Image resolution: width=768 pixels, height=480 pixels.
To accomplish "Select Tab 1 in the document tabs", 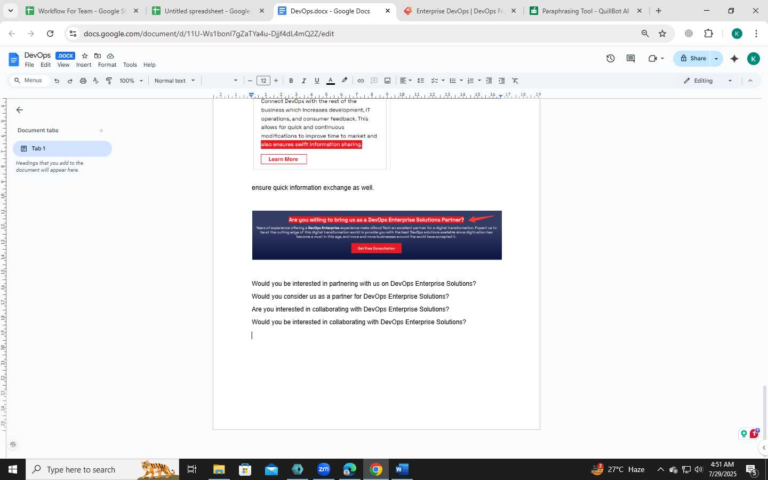I will click(62, 149).
